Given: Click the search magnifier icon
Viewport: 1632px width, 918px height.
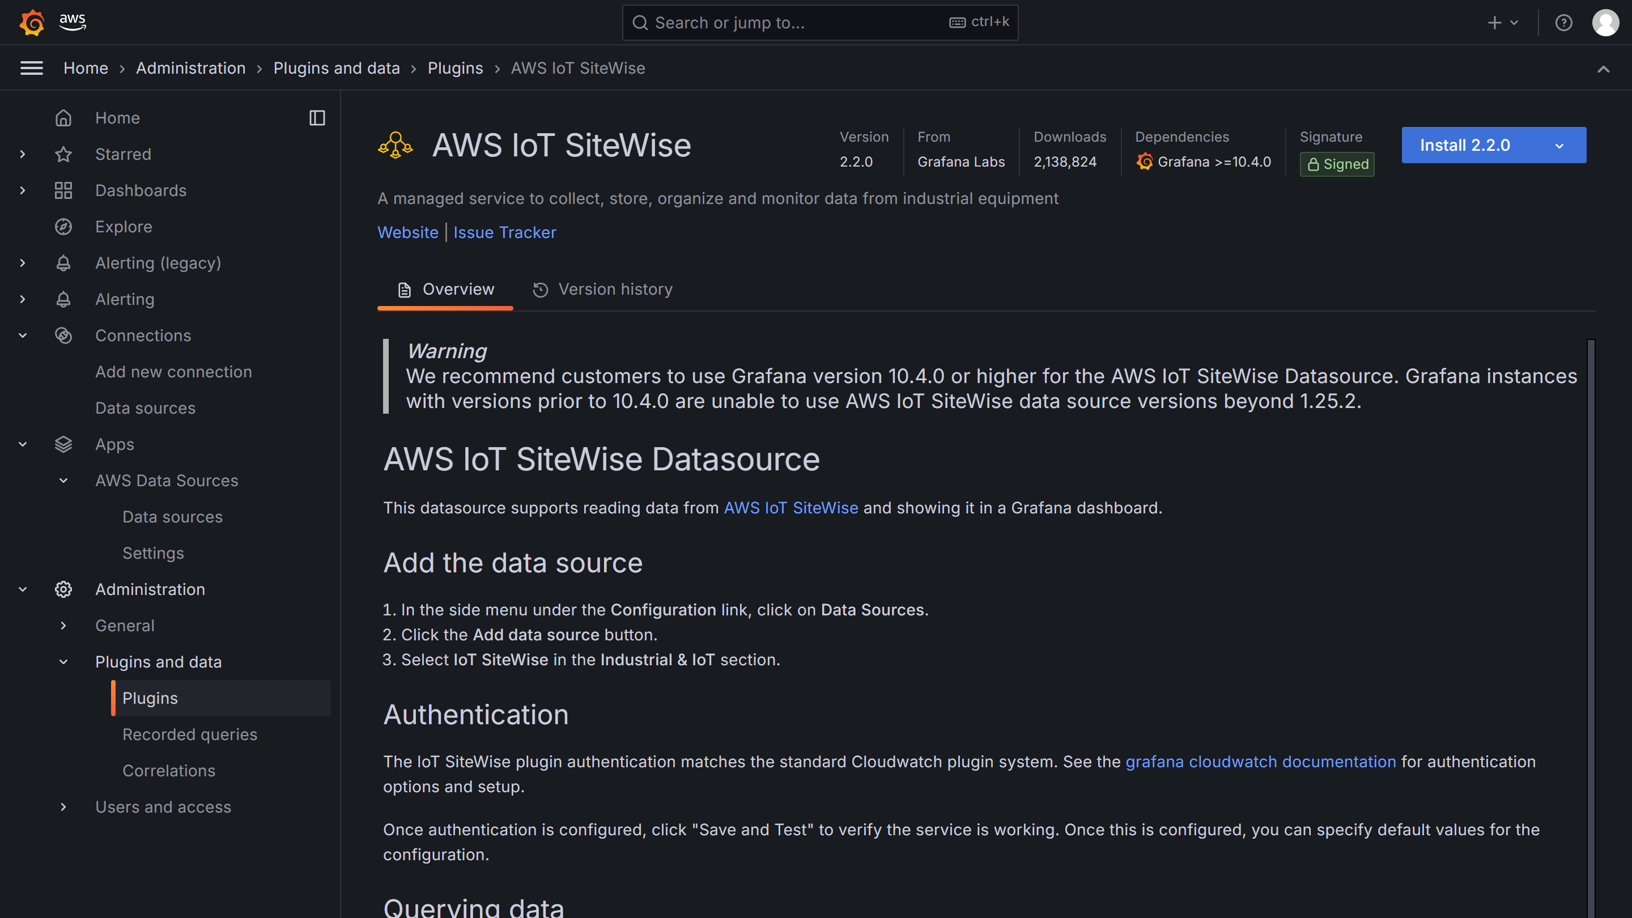Looking at the screenshot, I should (640, 23).
